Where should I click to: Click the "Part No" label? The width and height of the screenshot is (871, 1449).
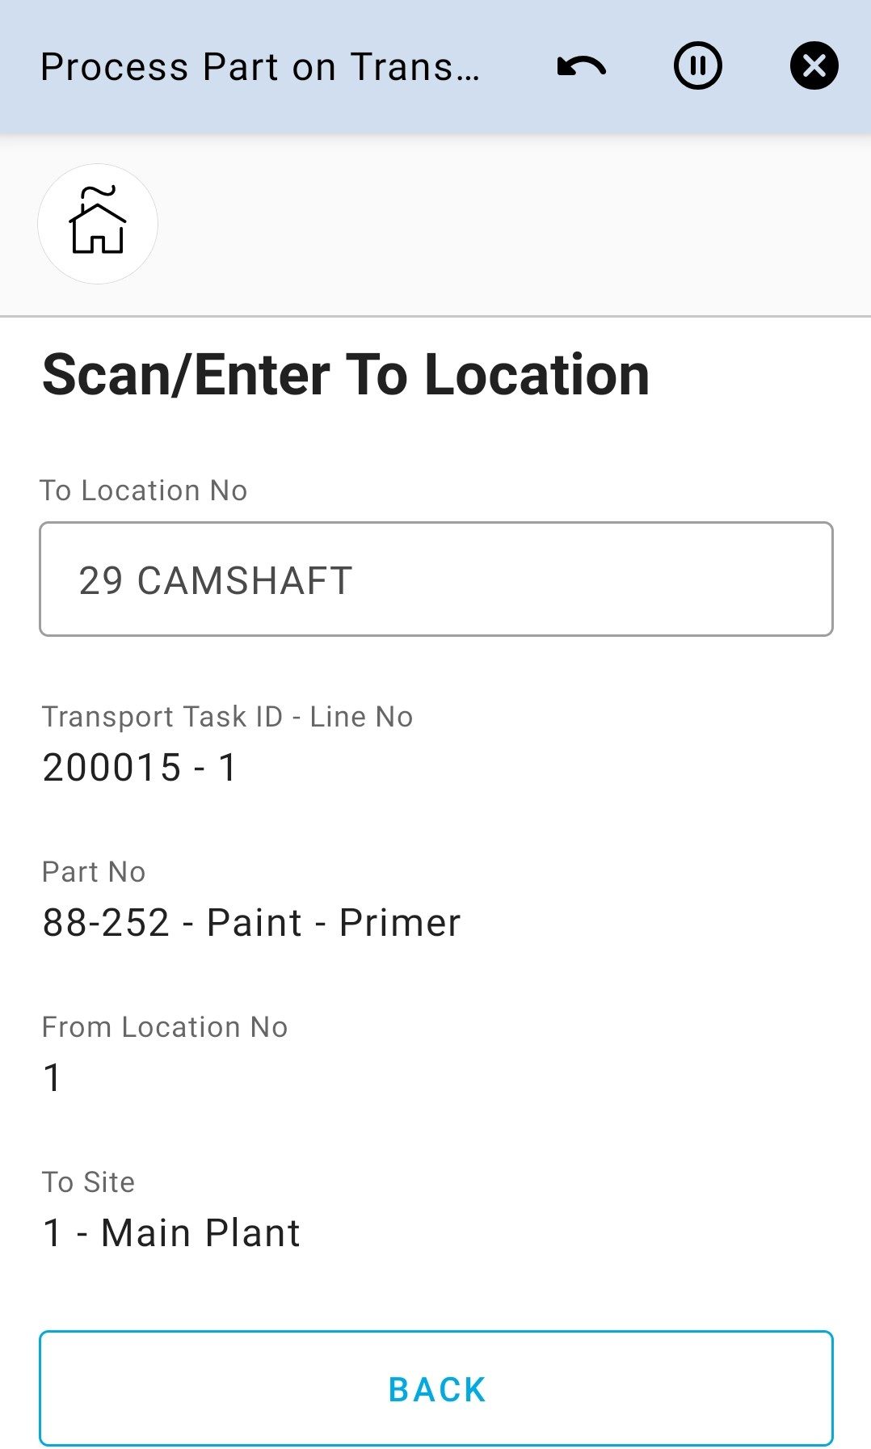(x=94, y=872)
